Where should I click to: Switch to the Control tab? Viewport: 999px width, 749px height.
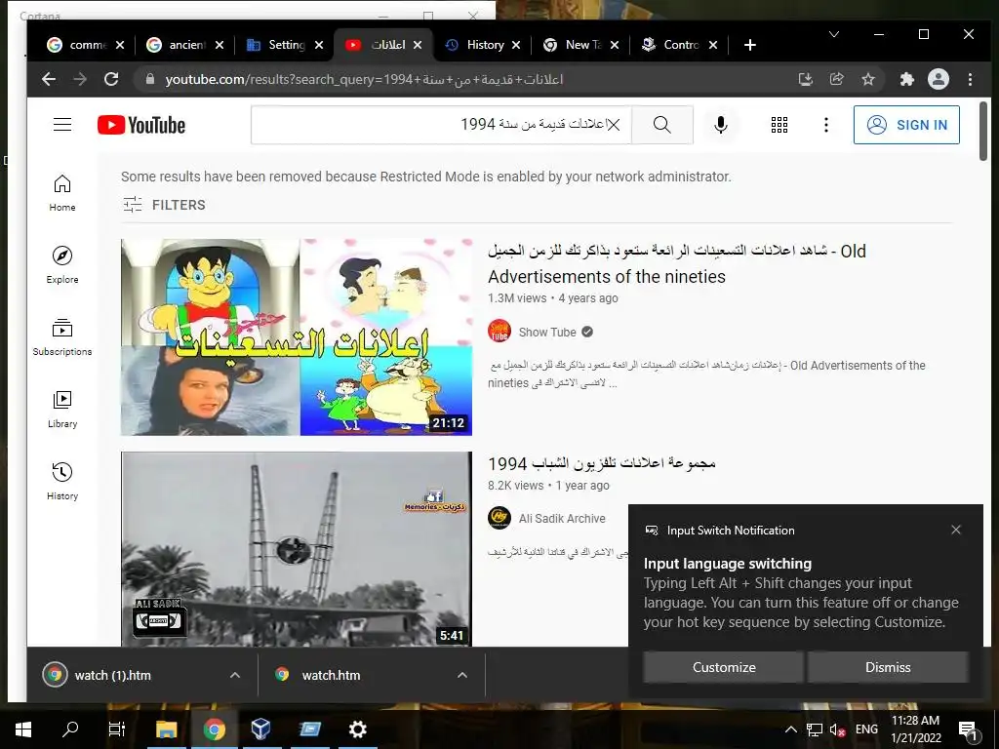click(680, 45)
